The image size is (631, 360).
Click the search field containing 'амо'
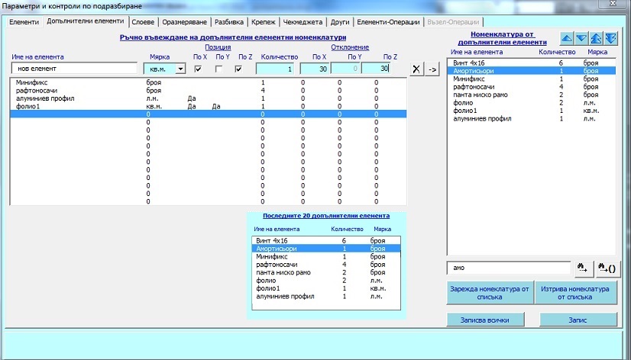tap(509, 268)
